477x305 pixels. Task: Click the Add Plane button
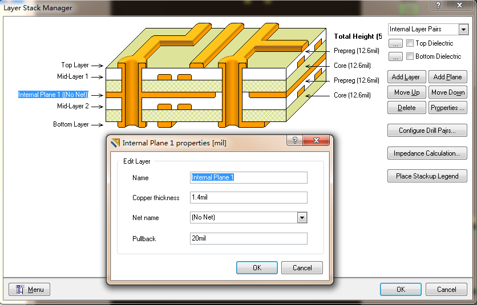(x=447, y=77)
